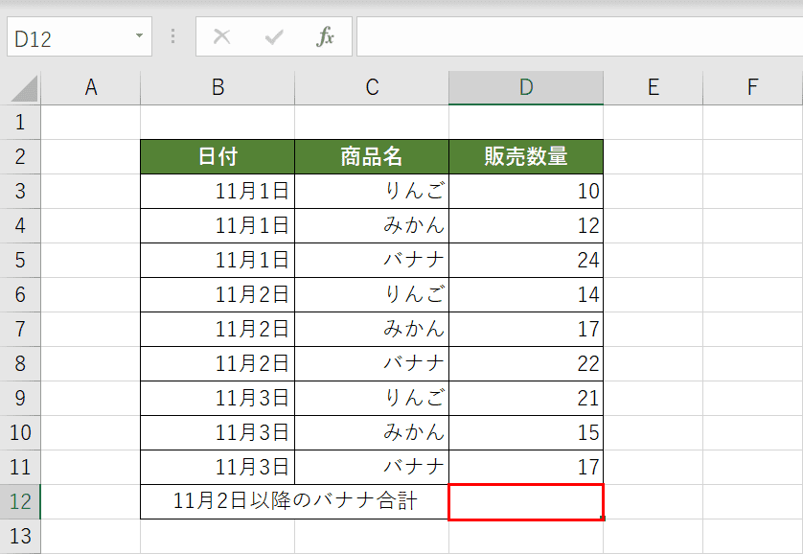Click the Cancel (X) formula bar icon
The height and width of the screenshot is (554, 803).
click(221, 36)
